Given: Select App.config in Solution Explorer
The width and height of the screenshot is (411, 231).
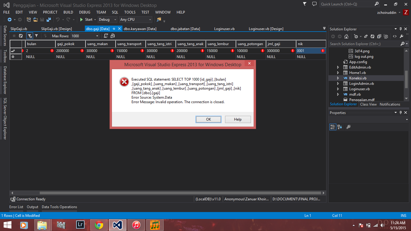Looking at the screenshot, I should [358, 62].
